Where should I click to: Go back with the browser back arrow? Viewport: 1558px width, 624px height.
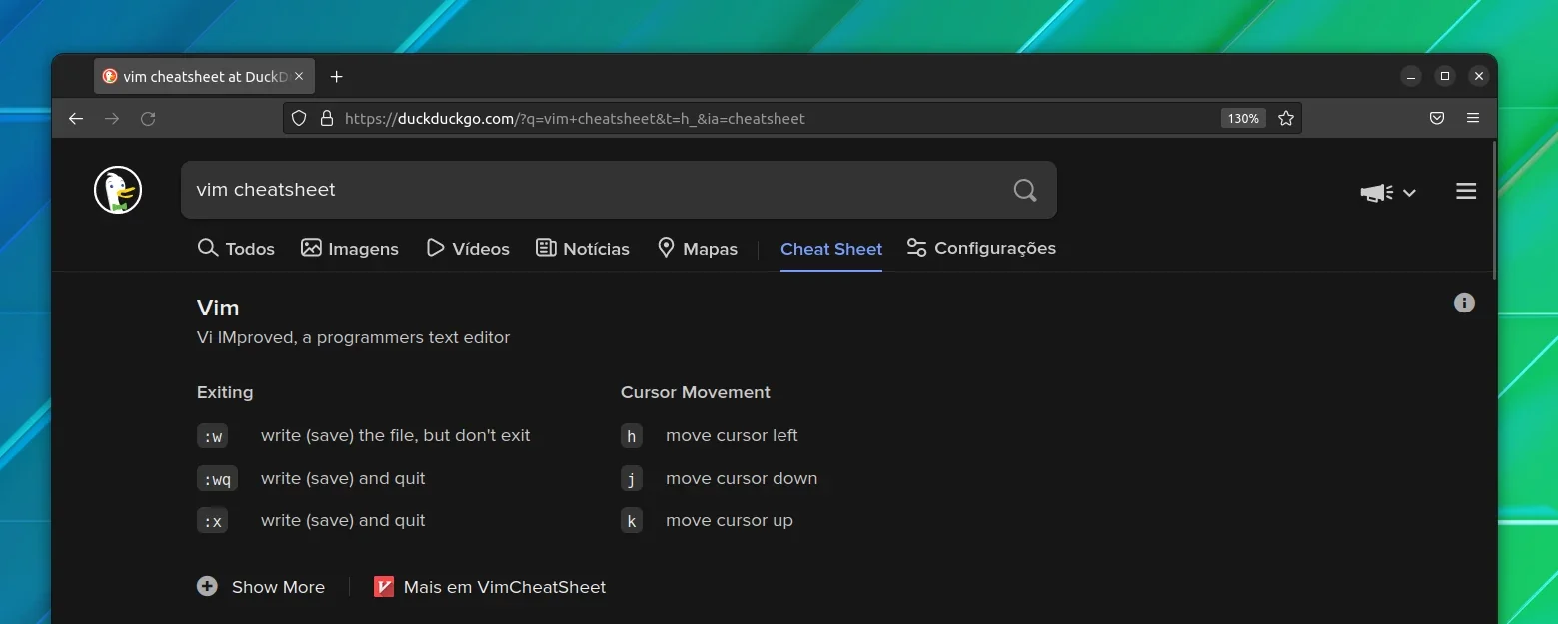(76, 118)
